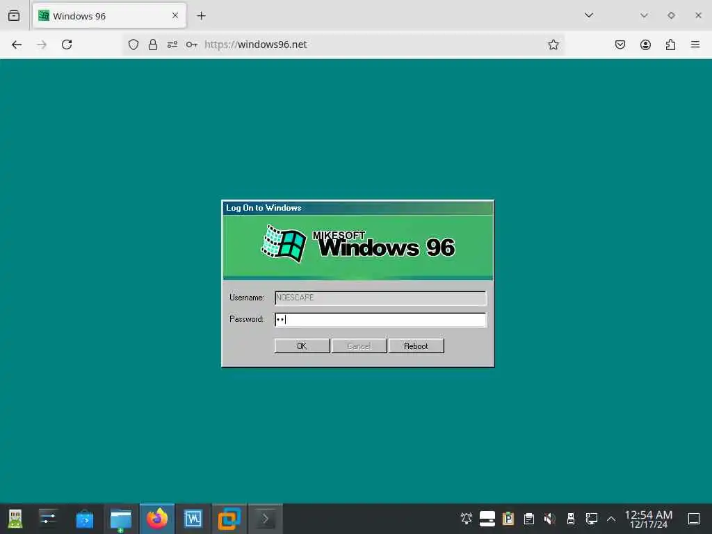712x534 pixels.
Task: Open the Firefox View icon
Action: (x=14, y=15)
